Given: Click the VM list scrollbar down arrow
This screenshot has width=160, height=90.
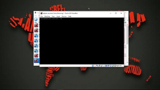Looking at the screenshot, I should click(127, 62).
